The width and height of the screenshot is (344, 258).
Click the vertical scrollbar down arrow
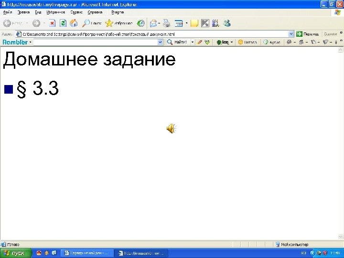[340, 236]
